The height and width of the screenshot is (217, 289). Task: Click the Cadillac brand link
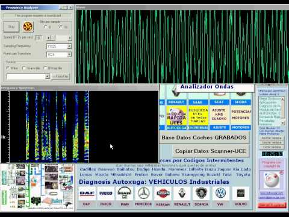tap(88, 169)
